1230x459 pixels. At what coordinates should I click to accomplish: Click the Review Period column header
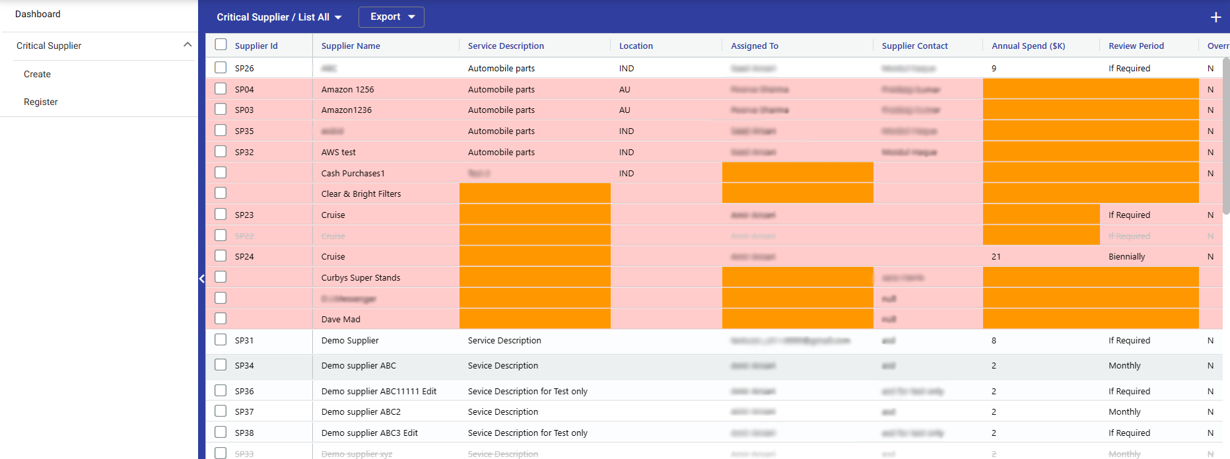coord(1136,46)
